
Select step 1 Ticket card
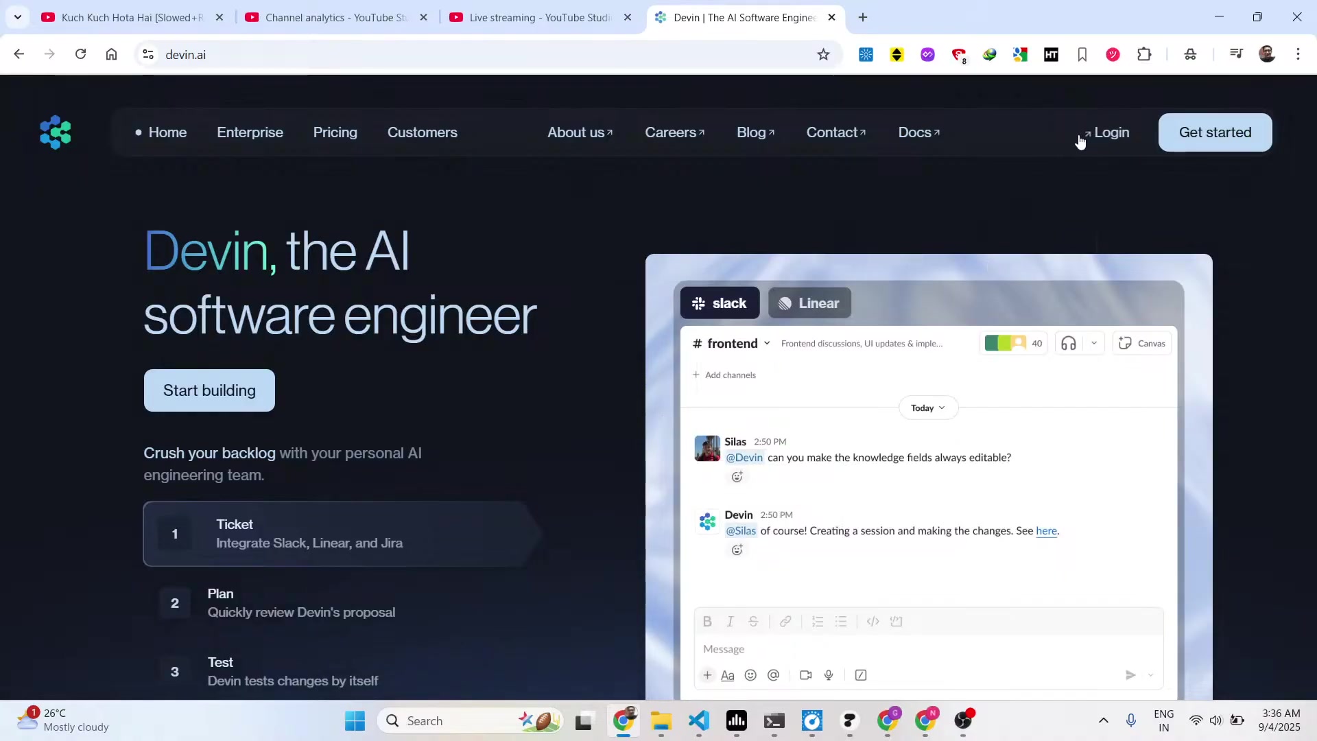(x=342, y=534)
